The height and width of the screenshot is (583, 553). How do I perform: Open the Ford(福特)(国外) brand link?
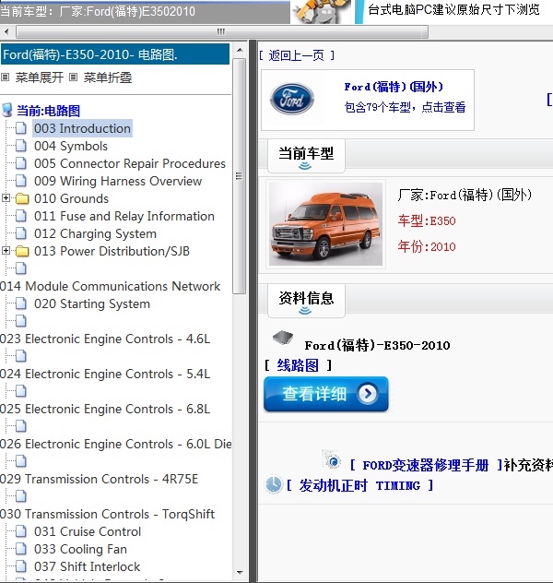coord(394,87)
